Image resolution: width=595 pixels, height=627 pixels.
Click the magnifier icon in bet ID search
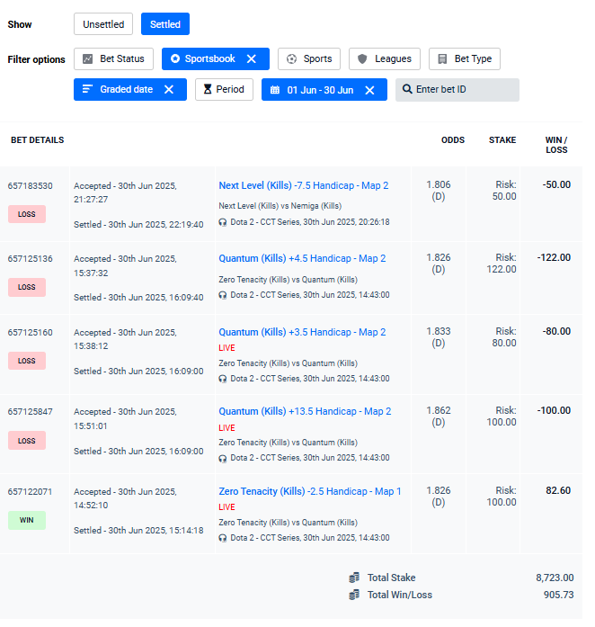coord(407,90)
